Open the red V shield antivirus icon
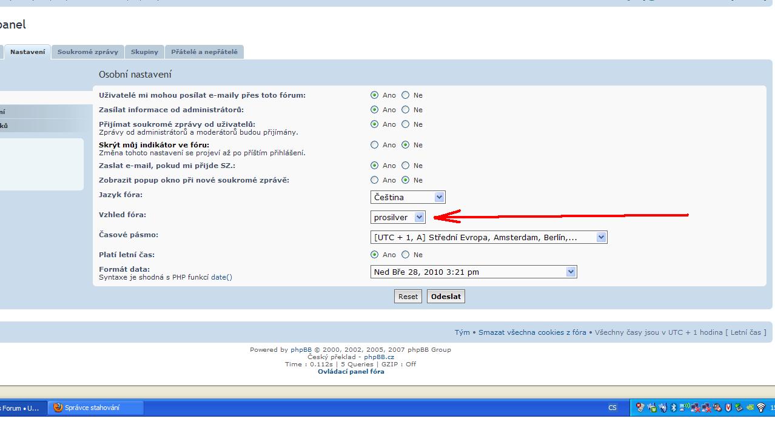 point(728,408)
